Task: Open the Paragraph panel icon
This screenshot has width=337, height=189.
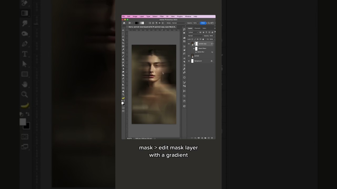Action: [x=184, y=62]
